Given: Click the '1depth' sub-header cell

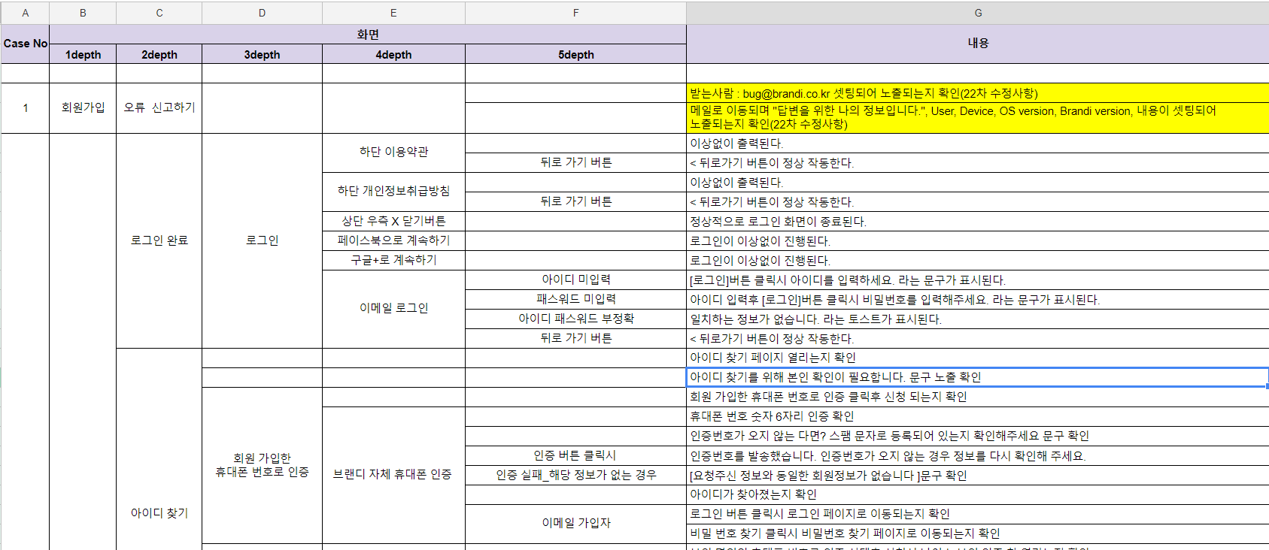Looking at the screenshot, I should (83, 55).
